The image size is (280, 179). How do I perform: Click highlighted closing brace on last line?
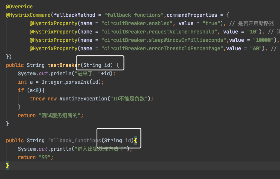(7, 166)
